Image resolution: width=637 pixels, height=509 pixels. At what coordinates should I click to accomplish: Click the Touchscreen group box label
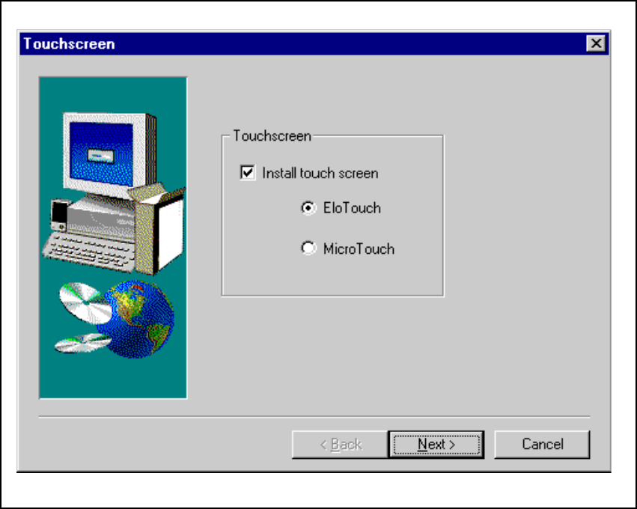(272, 135)
